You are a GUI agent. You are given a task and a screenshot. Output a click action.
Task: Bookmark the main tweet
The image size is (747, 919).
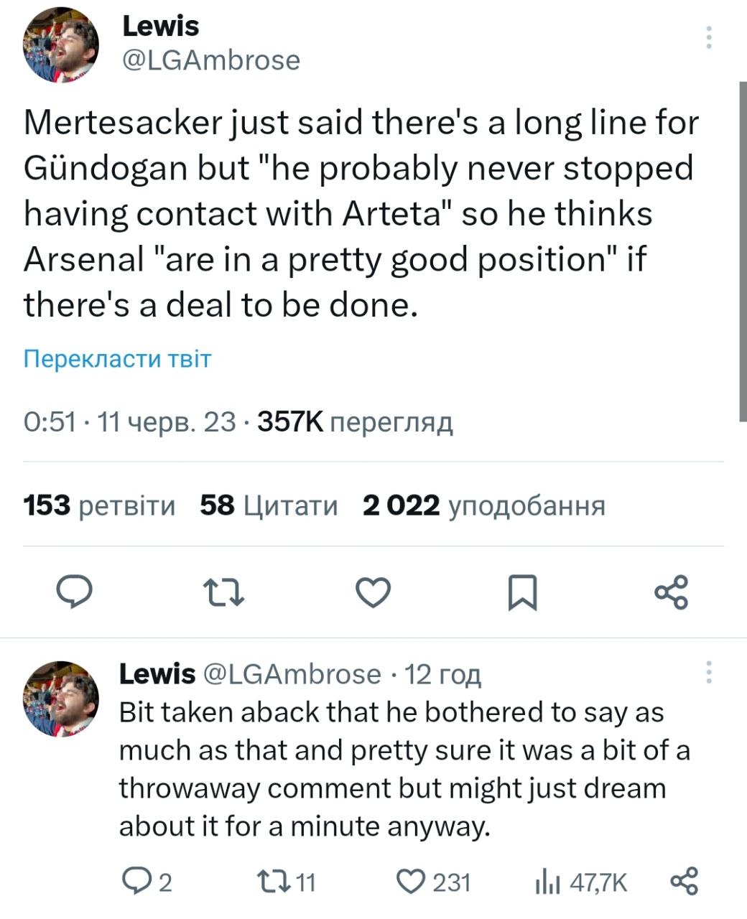(x=523, y=593)
